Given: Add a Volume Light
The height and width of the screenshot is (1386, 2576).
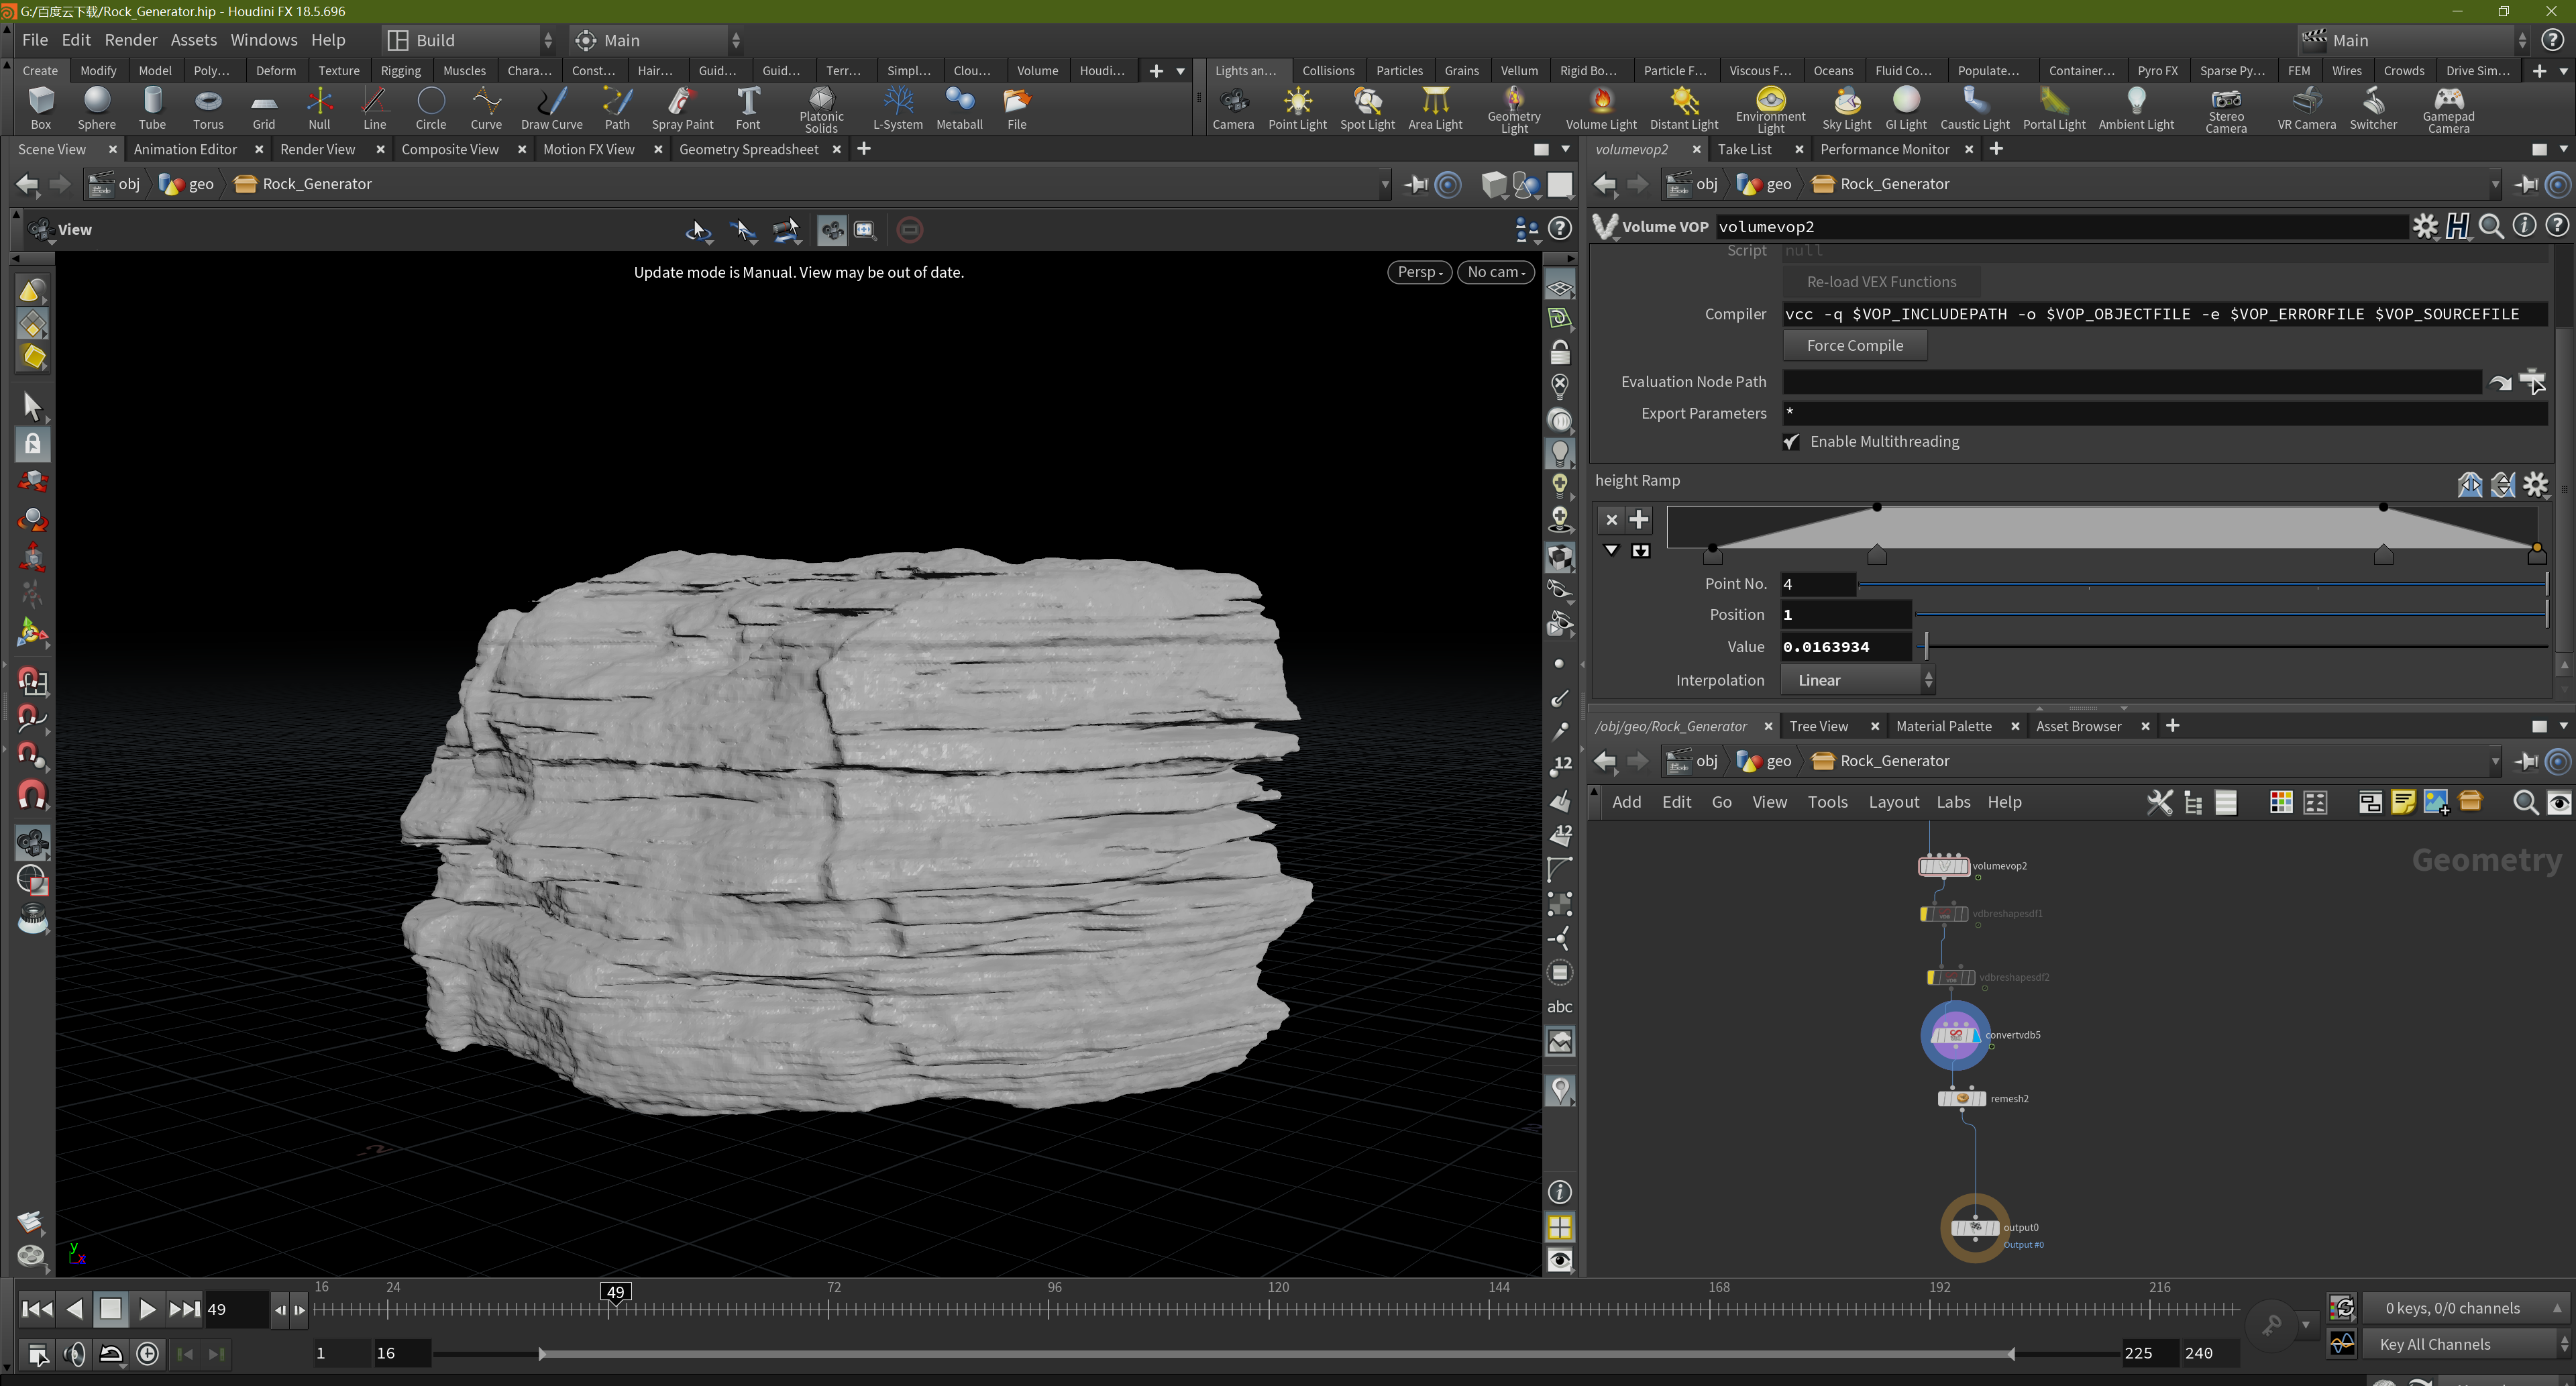Looking at the screenshot, I should pos(1600,108).
